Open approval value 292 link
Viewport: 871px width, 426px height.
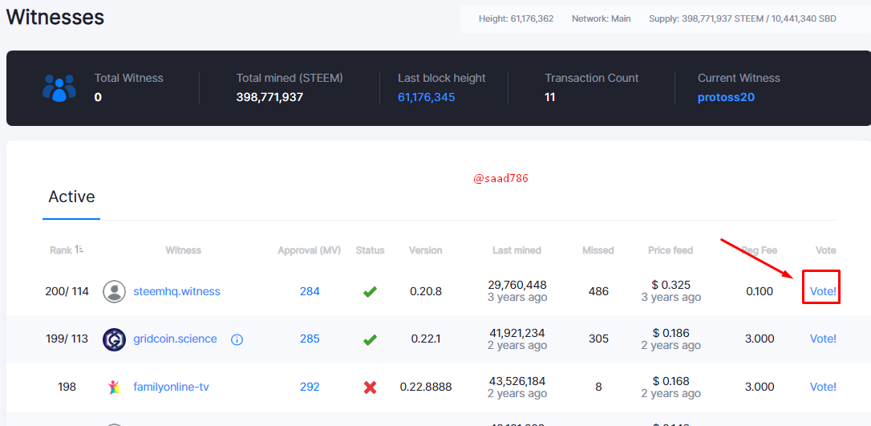pos(310,387)
